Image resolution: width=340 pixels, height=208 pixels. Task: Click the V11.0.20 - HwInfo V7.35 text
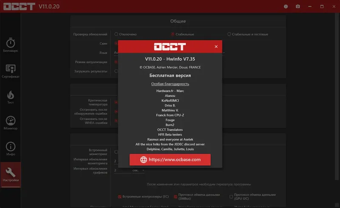pyautogui.click(x=170, y=59)
